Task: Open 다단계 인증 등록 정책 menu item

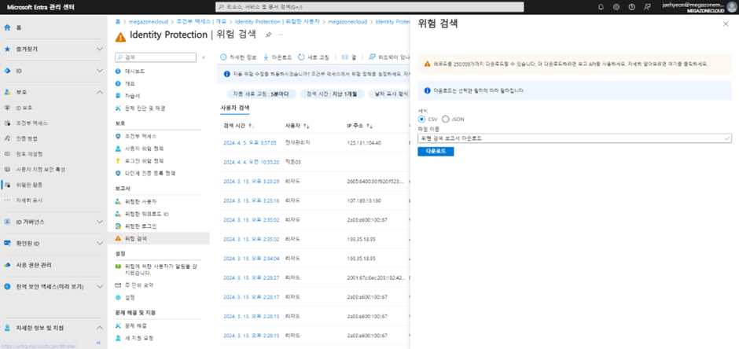Action: pyautogui.click(x=150, y=173)
